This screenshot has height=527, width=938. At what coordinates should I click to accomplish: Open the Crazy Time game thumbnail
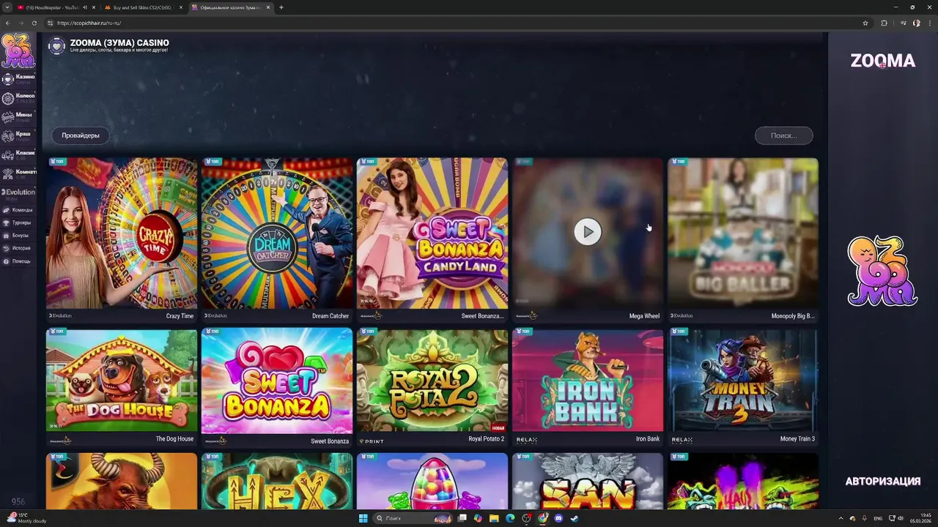point(122,233)
